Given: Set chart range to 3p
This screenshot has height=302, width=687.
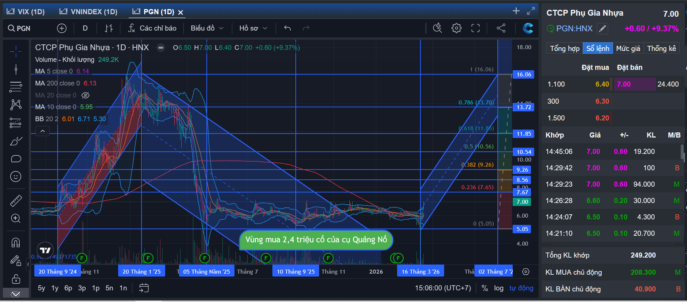Looking at the screenshot, I should click(82, 288).
